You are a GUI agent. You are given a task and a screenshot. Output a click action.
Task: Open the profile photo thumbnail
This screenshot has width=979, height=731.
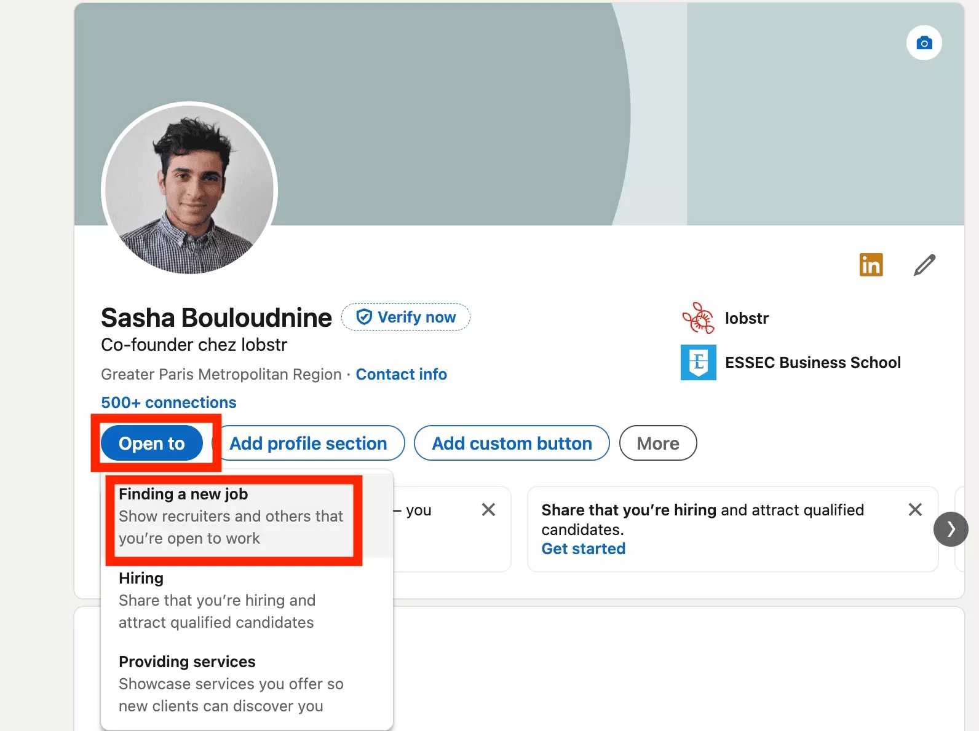pyautogui.click(x=189, y=189)
